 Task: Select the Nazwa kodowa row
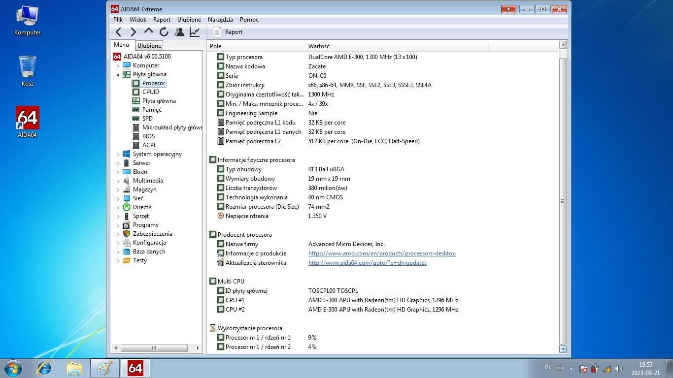[383, 66]
